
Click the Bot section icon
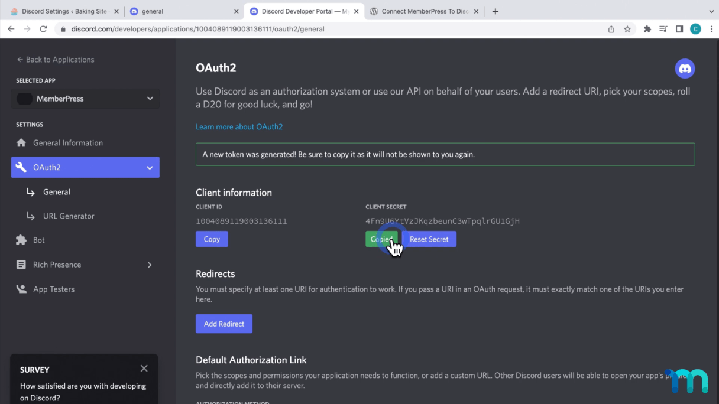(x=21, y=240)
